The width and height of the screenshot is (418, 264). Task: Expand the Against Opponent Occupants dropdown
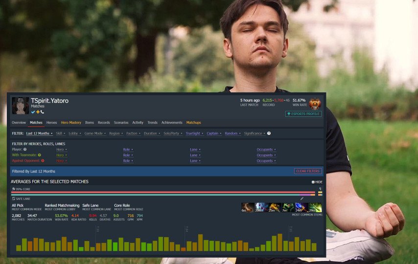point(265,161)
